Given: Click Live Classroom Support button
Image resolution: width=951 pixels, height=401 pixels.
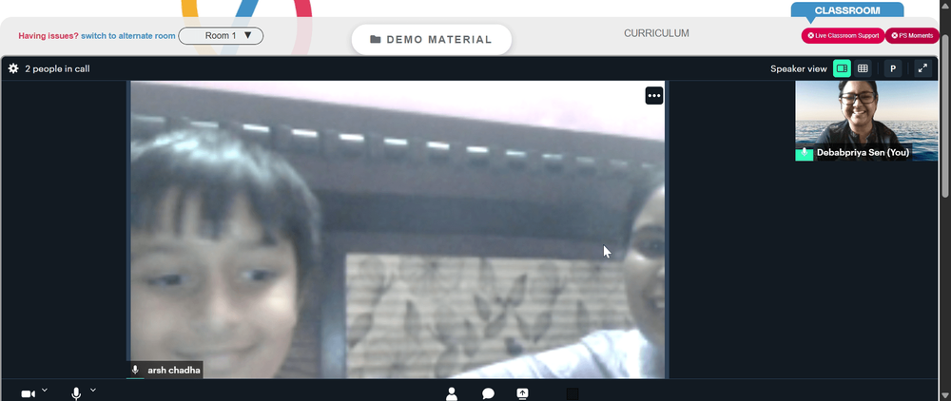Looking at the screenshot, I should click(x=843, y=36).
